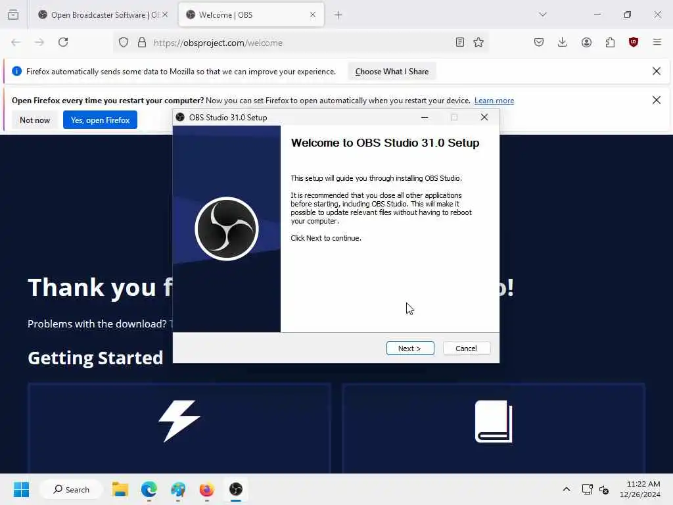Open Firefox View icon
Image resolution: width=673 pixels, height=505 pixels.
[x=13, y=15]
